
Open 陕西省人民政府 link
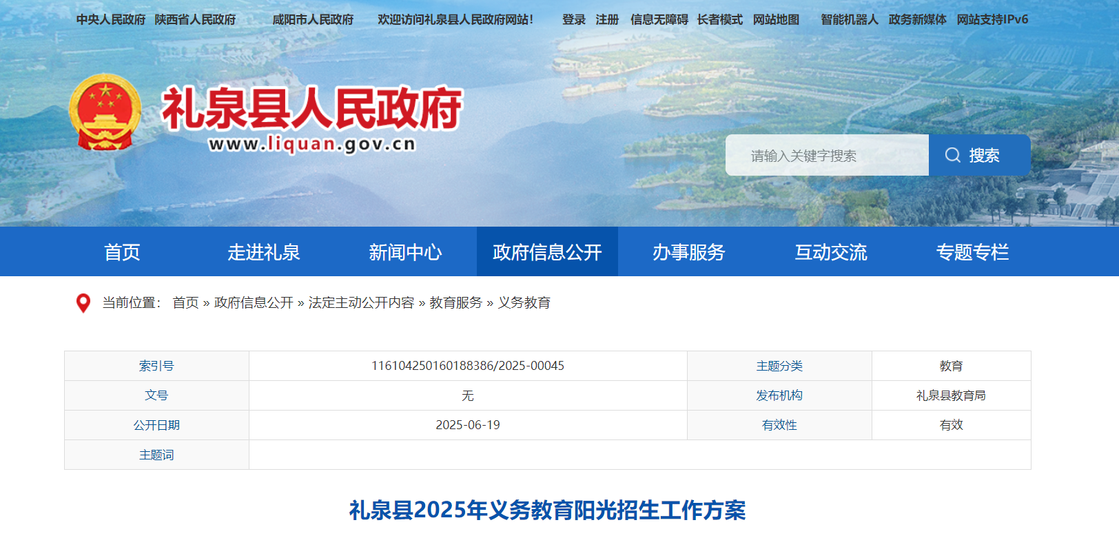(x=195, y=19)
